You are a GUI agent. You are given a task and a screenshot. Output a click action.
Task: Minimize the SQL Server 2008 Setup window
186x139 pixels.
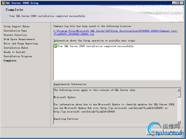[x=174, y=3]
